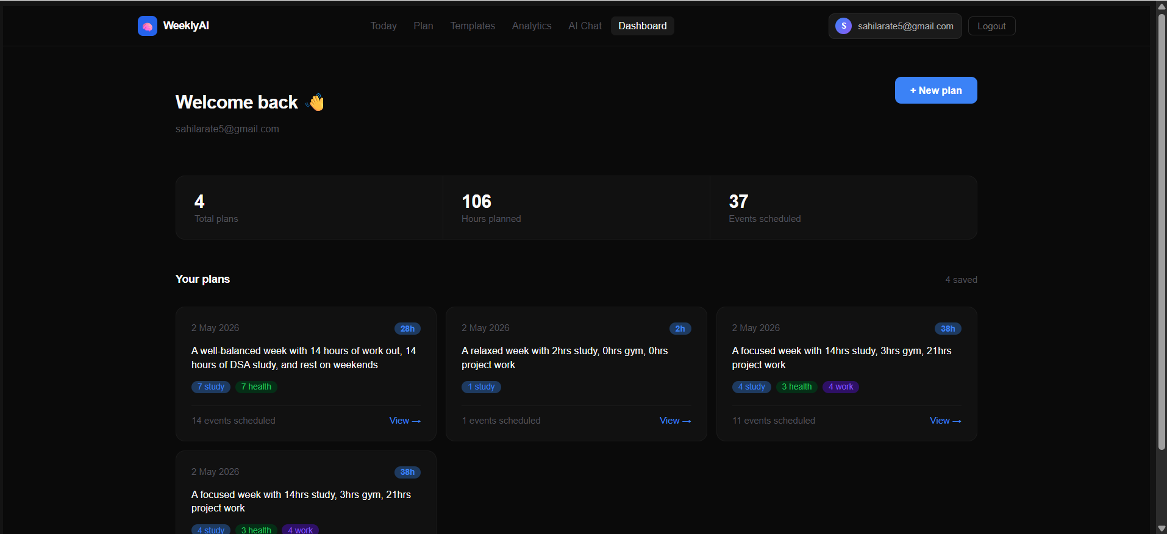Create a plan with + New plan
Viewport: 1167px width, 534px height.
click(936, 90)
